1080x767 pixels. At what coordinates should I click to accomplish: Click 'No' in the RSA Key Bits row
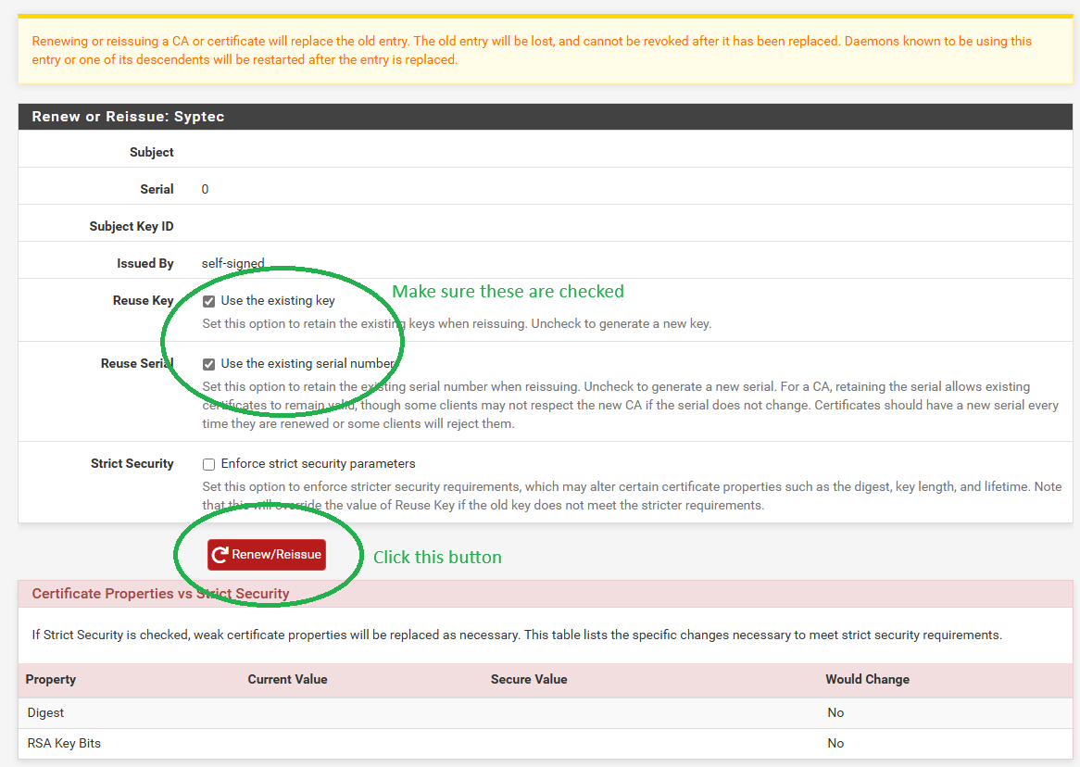[x=835, y=743]
